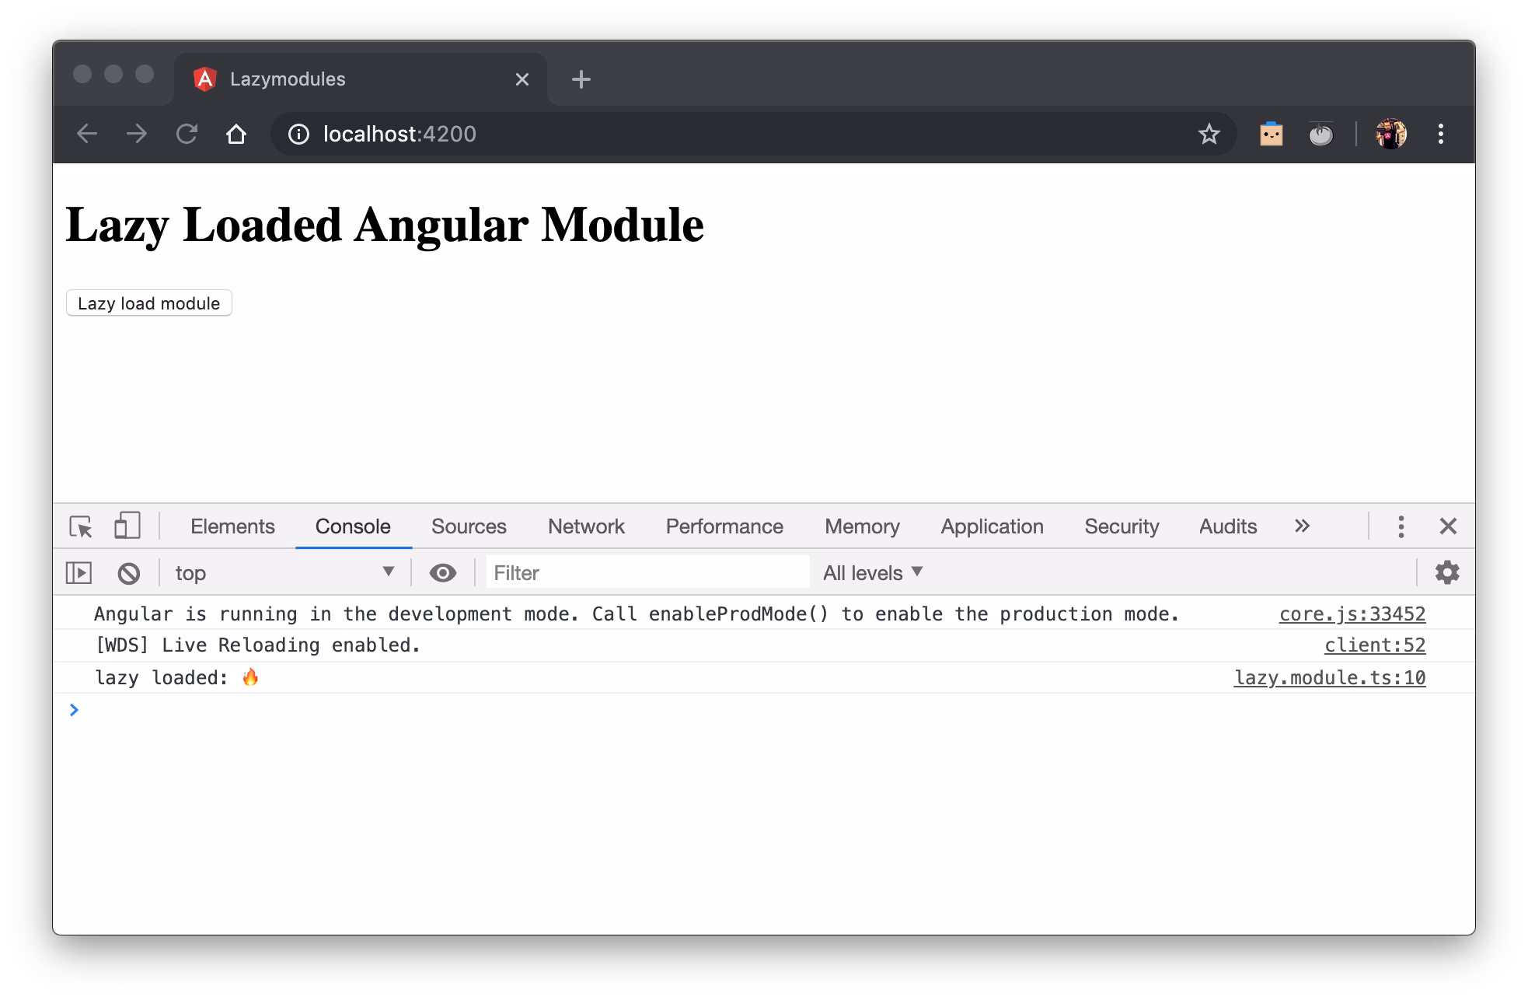The height and width of the screenshot is (1000, 1528).
Task: Clear console with the ban icon
Action: (129, 573)
